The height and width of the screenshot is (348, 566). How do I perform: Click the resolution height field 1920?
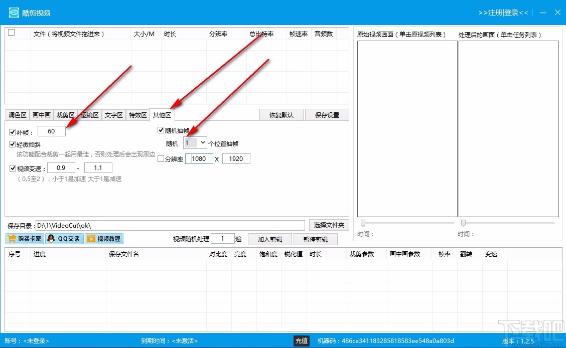point(236,158)
